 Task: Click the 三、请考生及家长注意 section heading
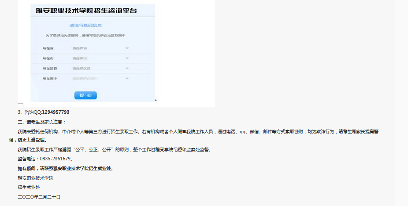tap(41, 122)
